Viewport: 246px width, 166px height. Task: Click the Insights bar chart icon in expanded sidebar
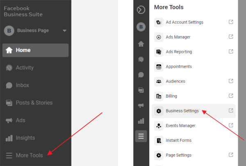pyautogui.click(x=9, y=138)
